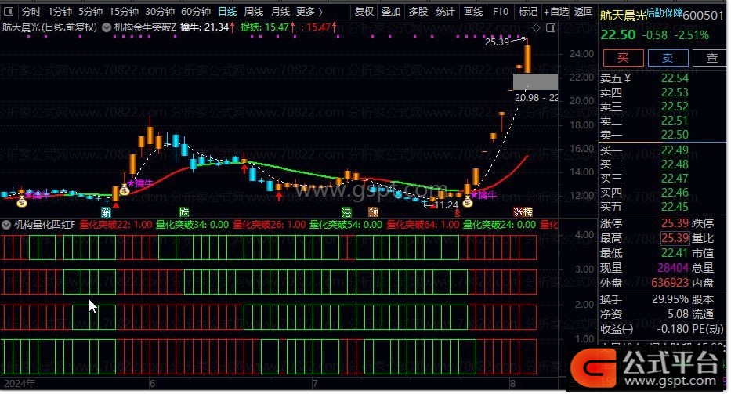731x394 pixels.
Task: Open the 统计 statistics tool
Action: (445, 11)
